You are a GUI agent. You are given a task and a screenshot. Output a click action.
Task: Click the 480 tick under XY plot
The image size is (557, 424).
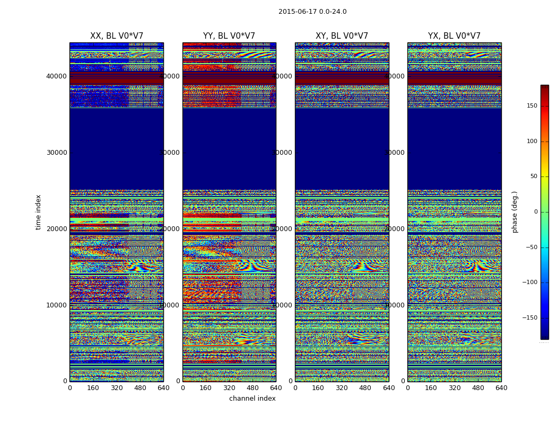(365, 388)
